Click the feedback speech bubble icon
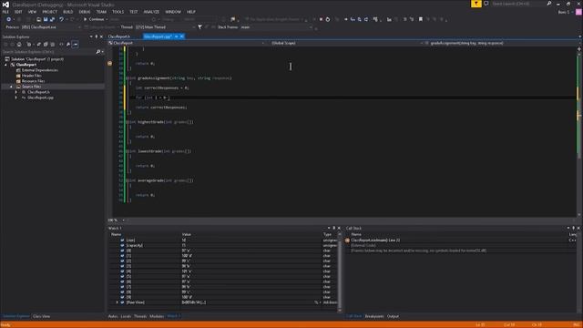The width and height of the screenshot is (583, 328). point(486,4)
